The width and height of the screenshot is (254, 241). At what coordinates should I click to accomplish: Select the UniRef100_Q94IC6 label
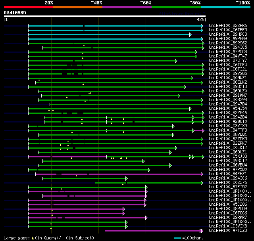click(228, 178)
